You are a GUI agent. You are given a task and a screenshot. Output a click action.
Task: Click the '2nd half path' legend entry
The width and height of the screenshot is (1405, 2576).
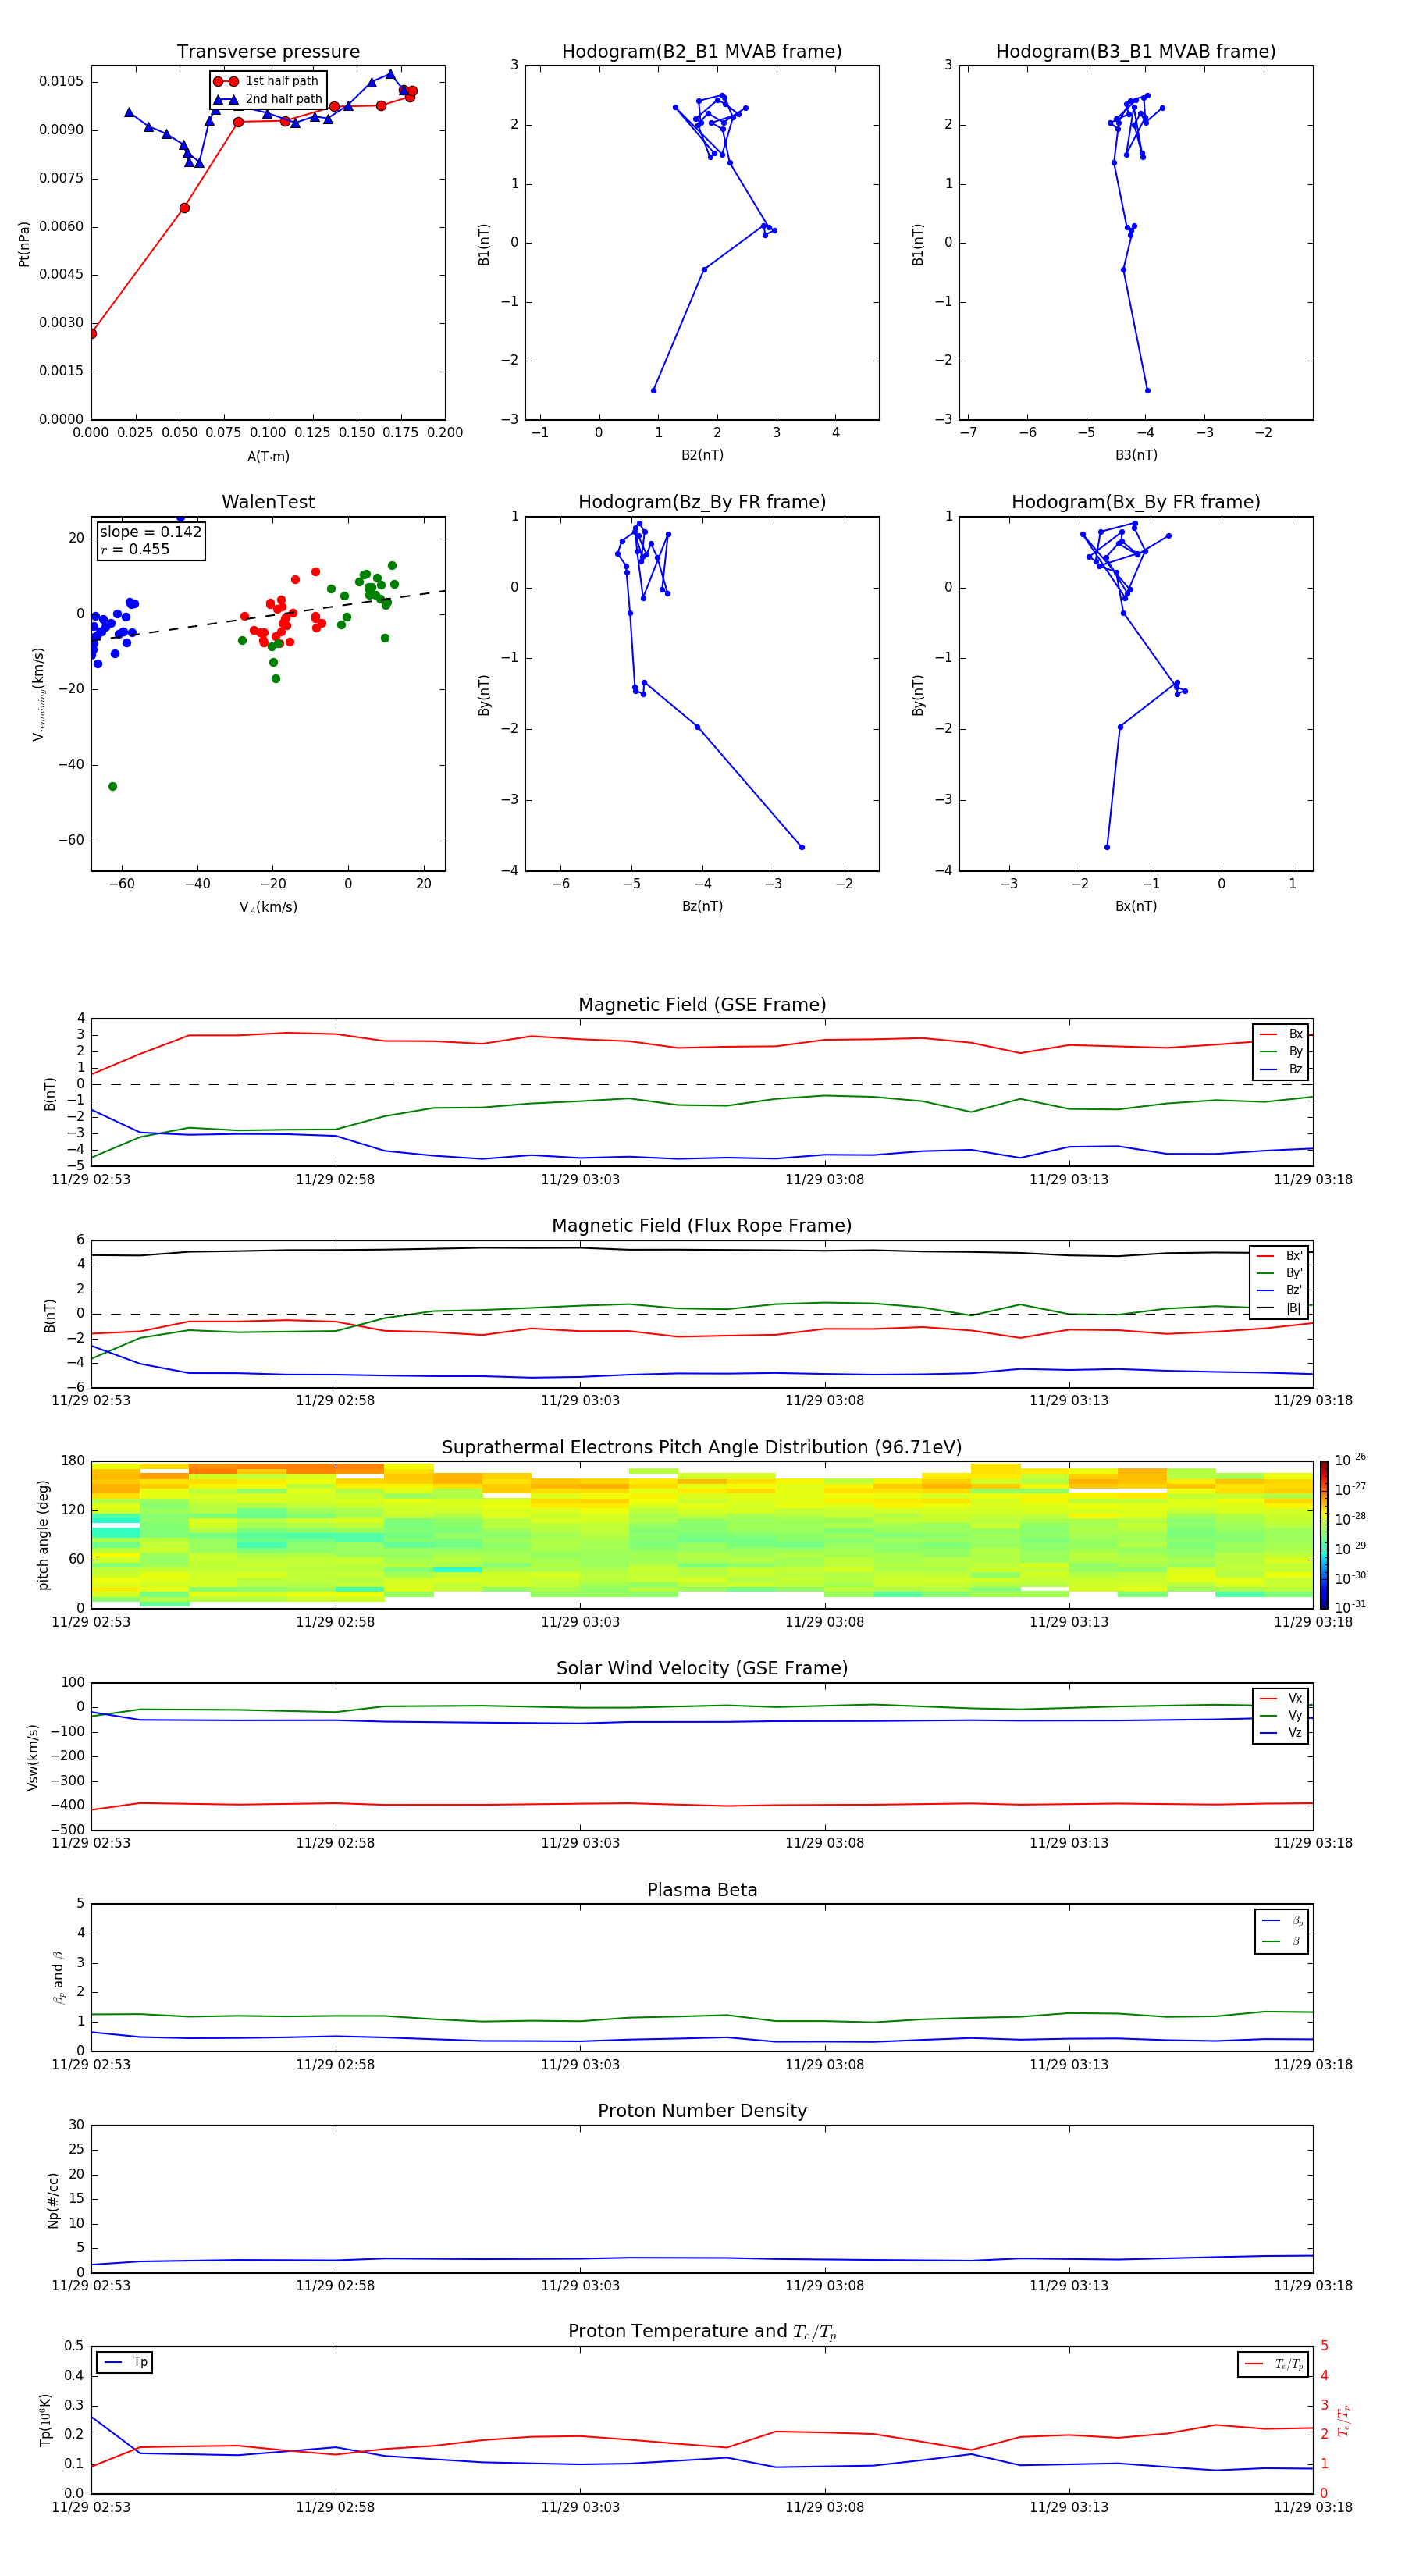[268, 99]
